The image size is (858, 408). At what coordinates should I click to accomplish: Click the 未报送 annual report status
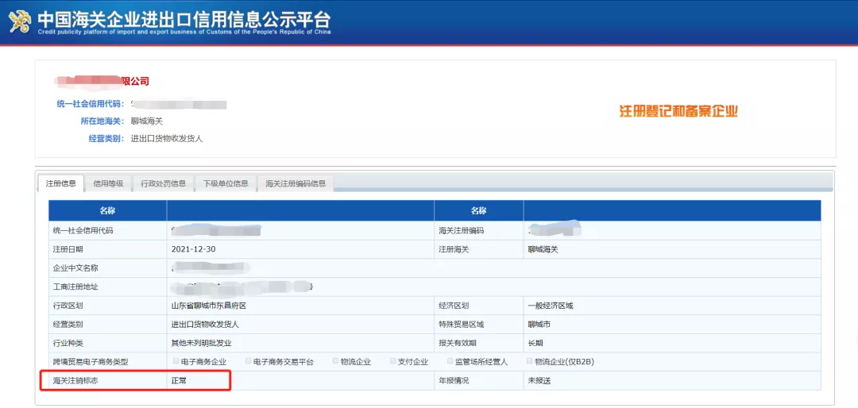click(539, 381)
